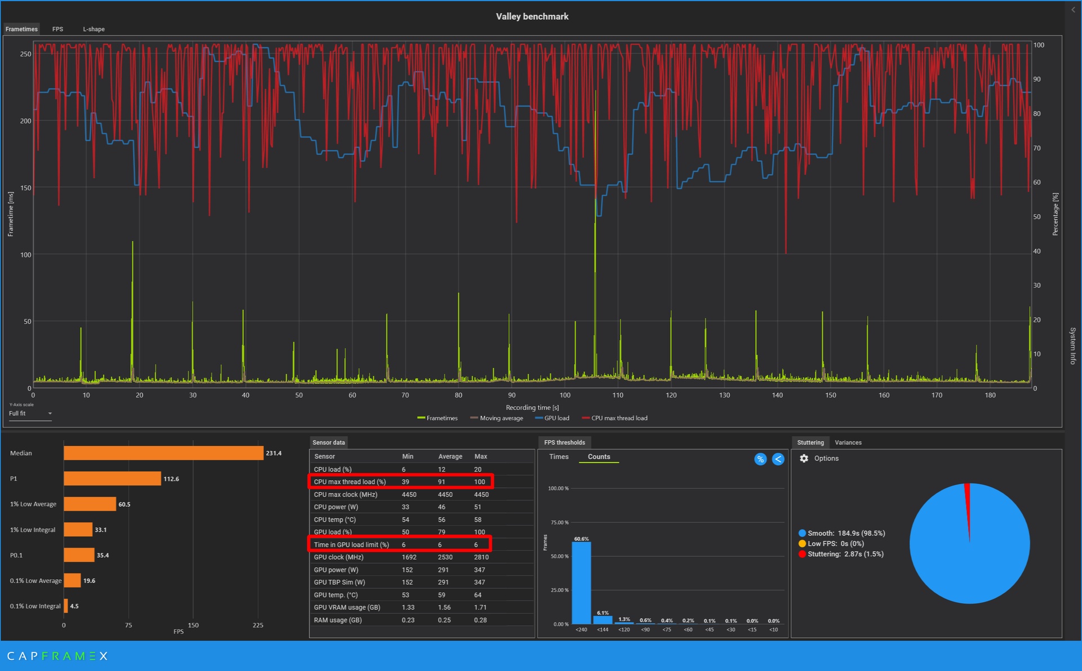Collapse panel with top-right chevron
The height and width of the screenshot is (671, 1082).
pyautogui.click(x=1073, y=10)
